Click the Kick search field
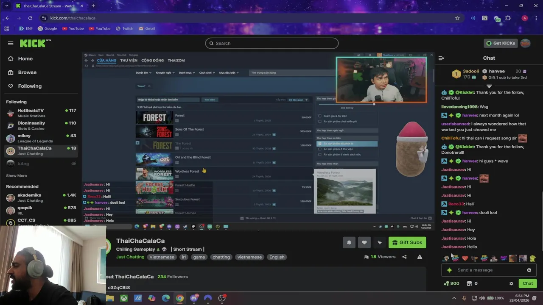The width and height of the screenshot is (543, 305). (272, 43)
